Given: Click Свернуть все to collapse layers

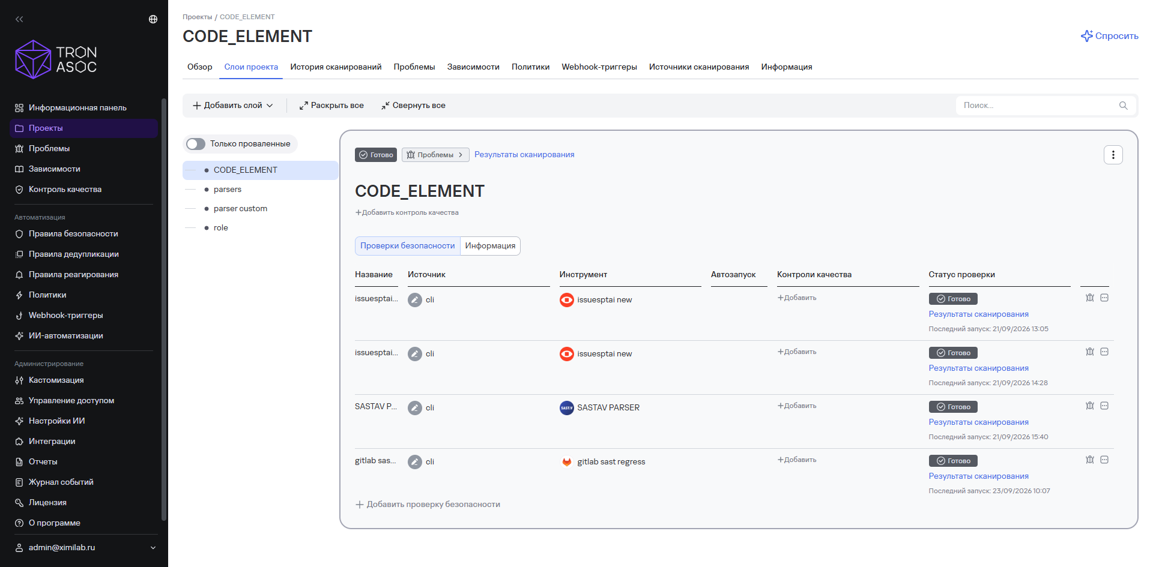Looking at the screenshot, I should click(413, 106).
